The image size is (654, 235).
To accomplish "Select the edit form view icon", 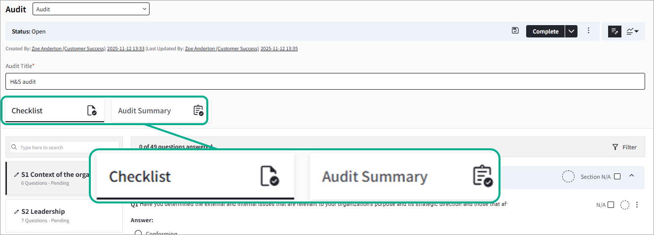I will [x=615, y=31].
